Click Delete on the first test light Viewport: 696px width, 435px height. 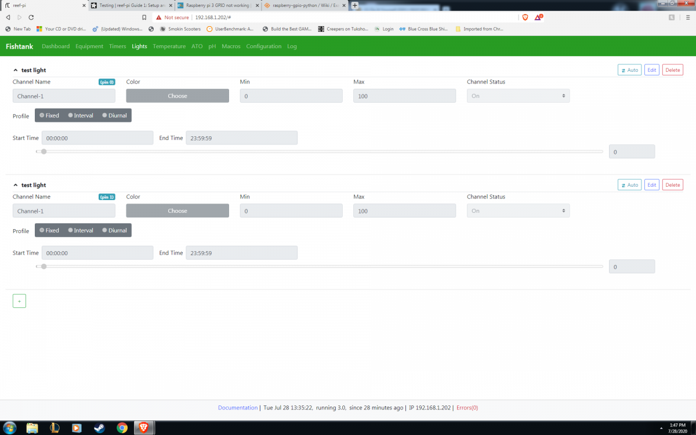(x=672, y=70)
